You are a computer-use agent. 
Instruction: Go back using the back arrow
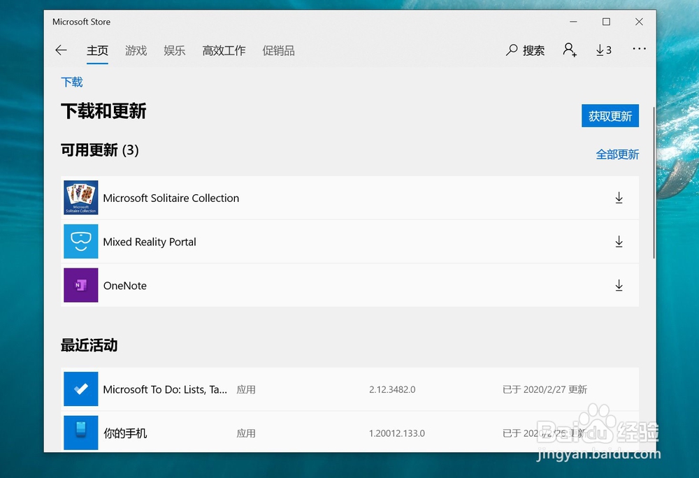[x=61, y=50]
